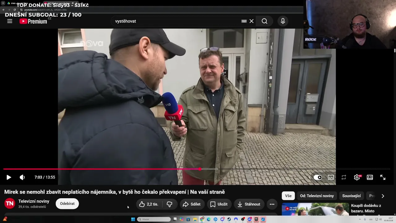The height and width of the screenshot is (223, 396).
Task: Dislike the video
Action: tap(170, 204)
